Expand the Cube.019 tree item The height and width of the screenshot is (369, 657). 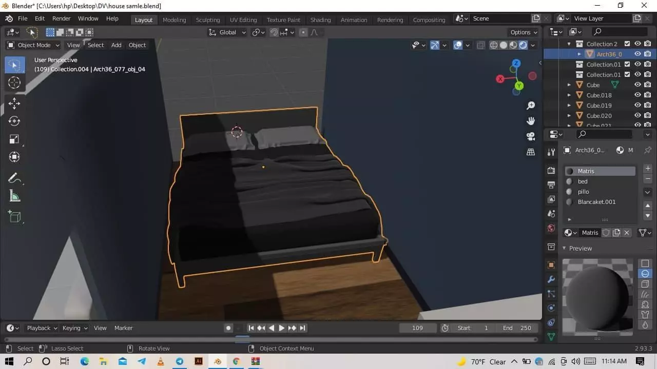569,106
